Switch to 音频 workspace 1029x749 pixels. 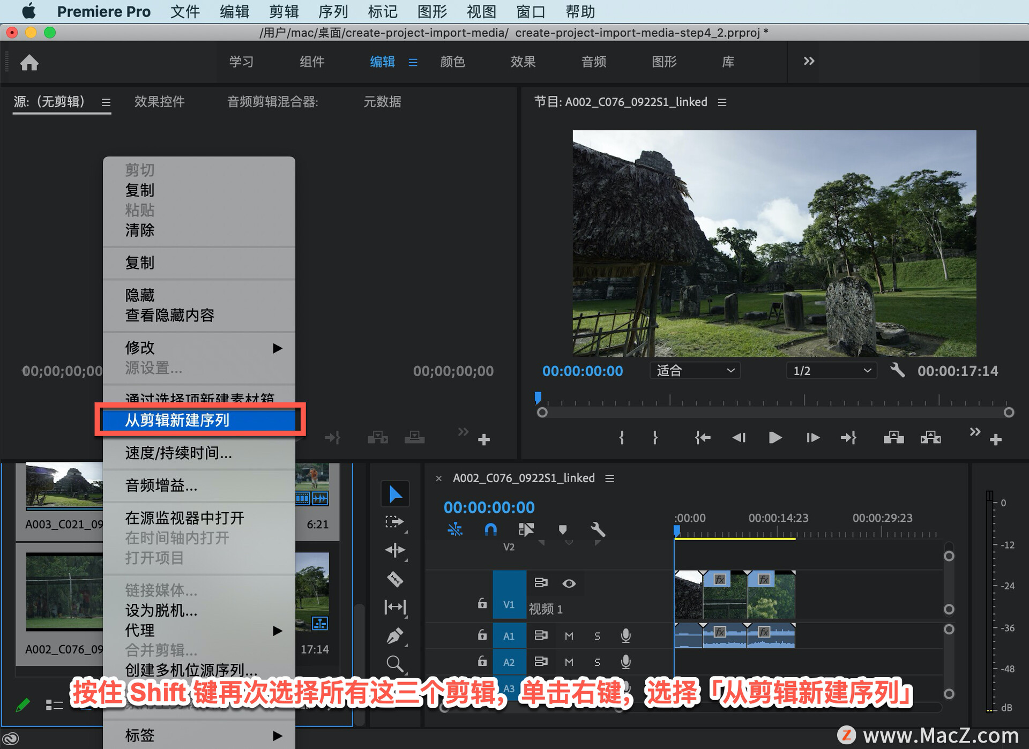(594, 62)
